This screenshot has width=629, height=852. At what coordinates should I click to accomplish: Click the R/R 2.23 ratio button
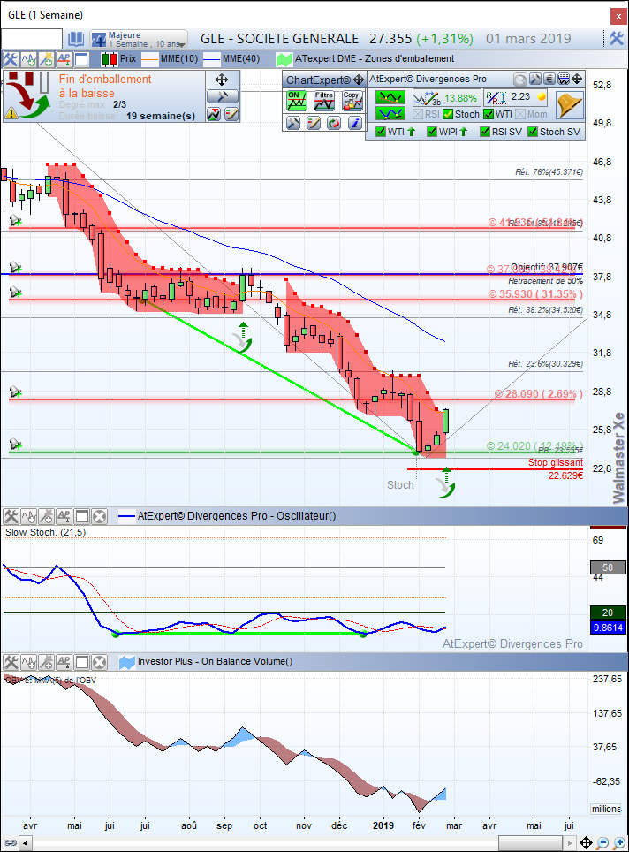515,97
